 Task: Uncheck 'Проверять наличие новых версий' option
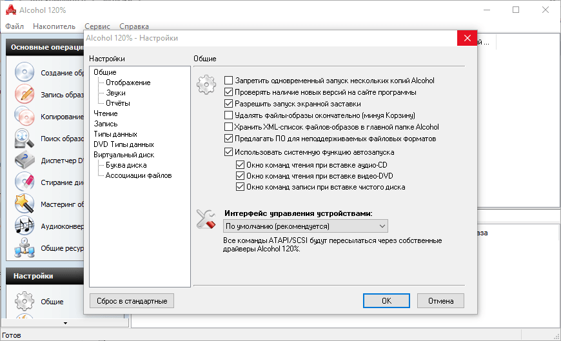tap(228, 92)
